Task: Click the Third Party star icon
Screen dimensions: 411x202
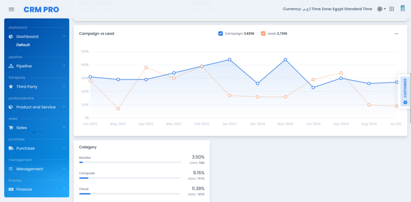Action: 11,87
